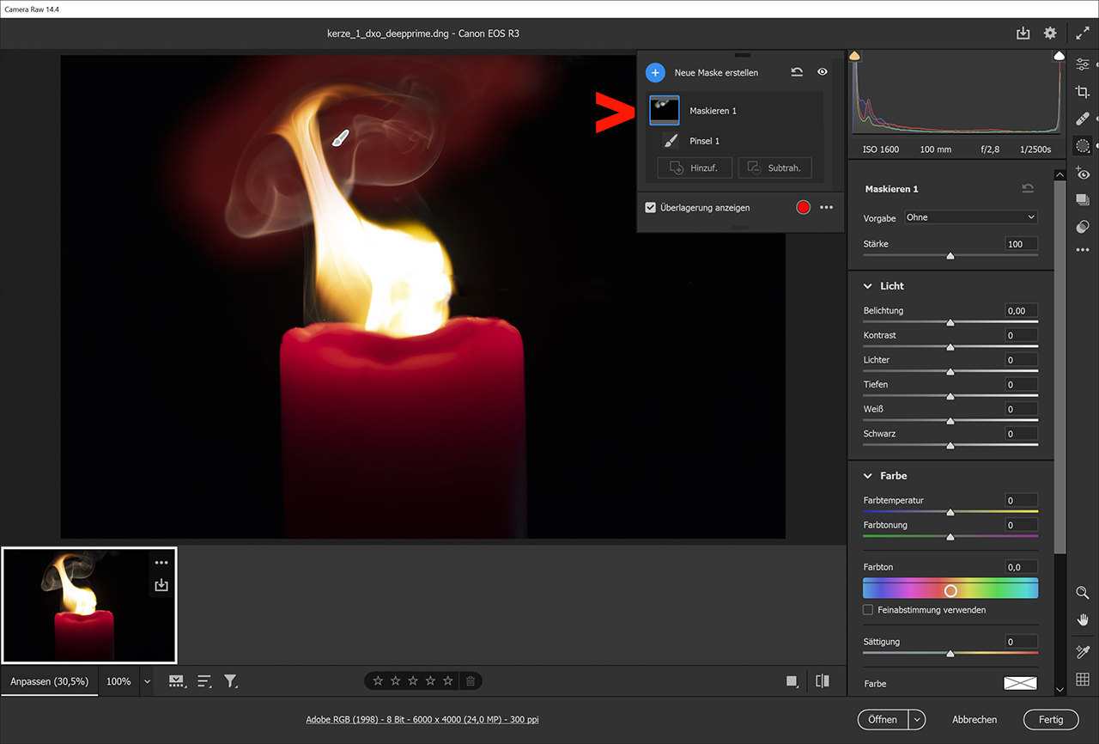Enable Feinabstimmung verwenden checkbox
The width and height of the screenshot is (1099, 744).
(868, 610)
